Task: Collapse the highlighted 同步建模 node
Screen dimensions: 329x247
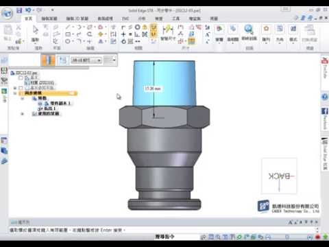Action: click(15, 93)
